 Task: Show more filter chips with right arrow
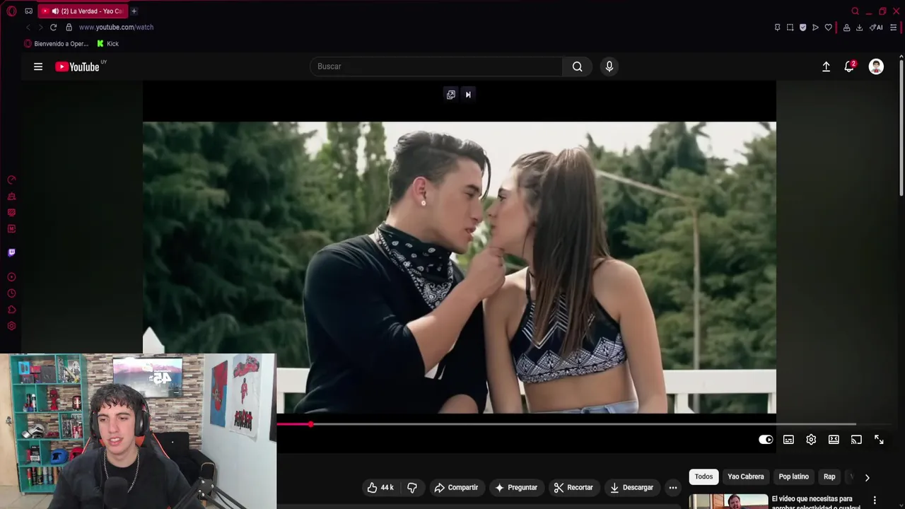click(867, 477)
